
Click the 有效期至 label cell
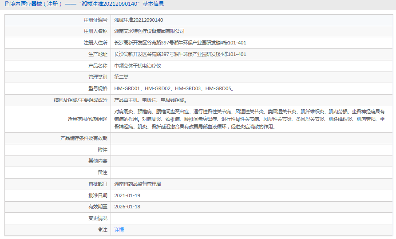(58, 207)
